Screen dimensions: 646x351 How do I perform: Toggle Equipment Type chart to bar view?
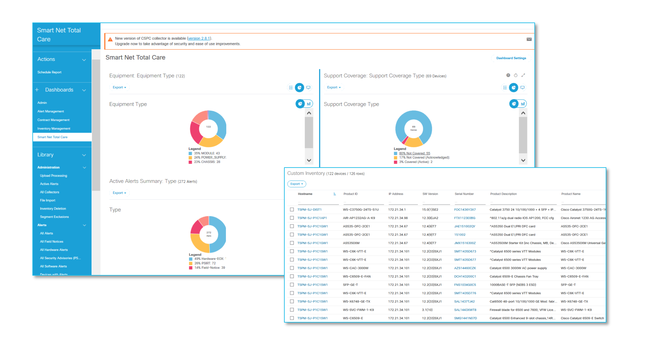(308, 104)
